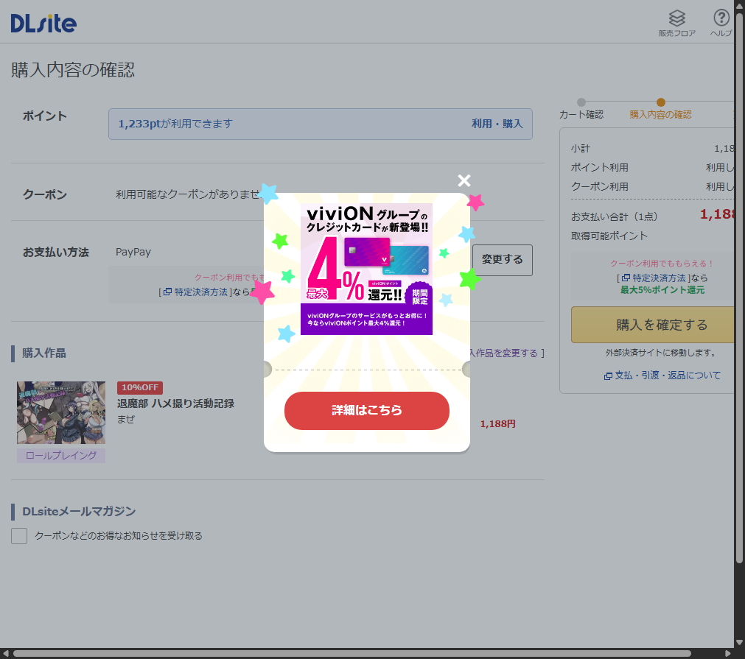The image size is (745, 659).
Task: Open product title 退魔部 ハメ撮り活動記録
Action: pos(176,403)
